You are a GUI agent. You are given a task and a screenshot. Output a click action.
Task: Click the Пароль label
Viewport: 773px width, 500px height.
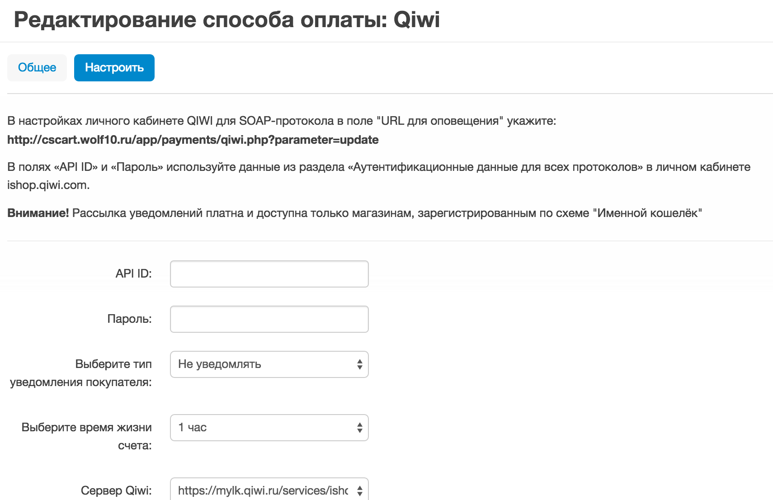point(129,319)
